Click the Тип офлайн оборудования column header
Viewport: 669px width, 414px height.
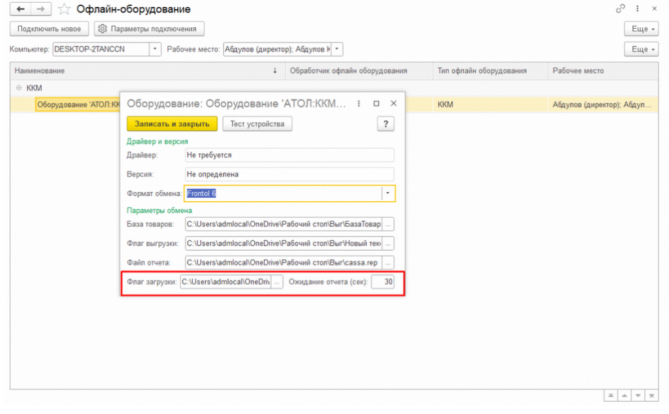tap(490, 71)
